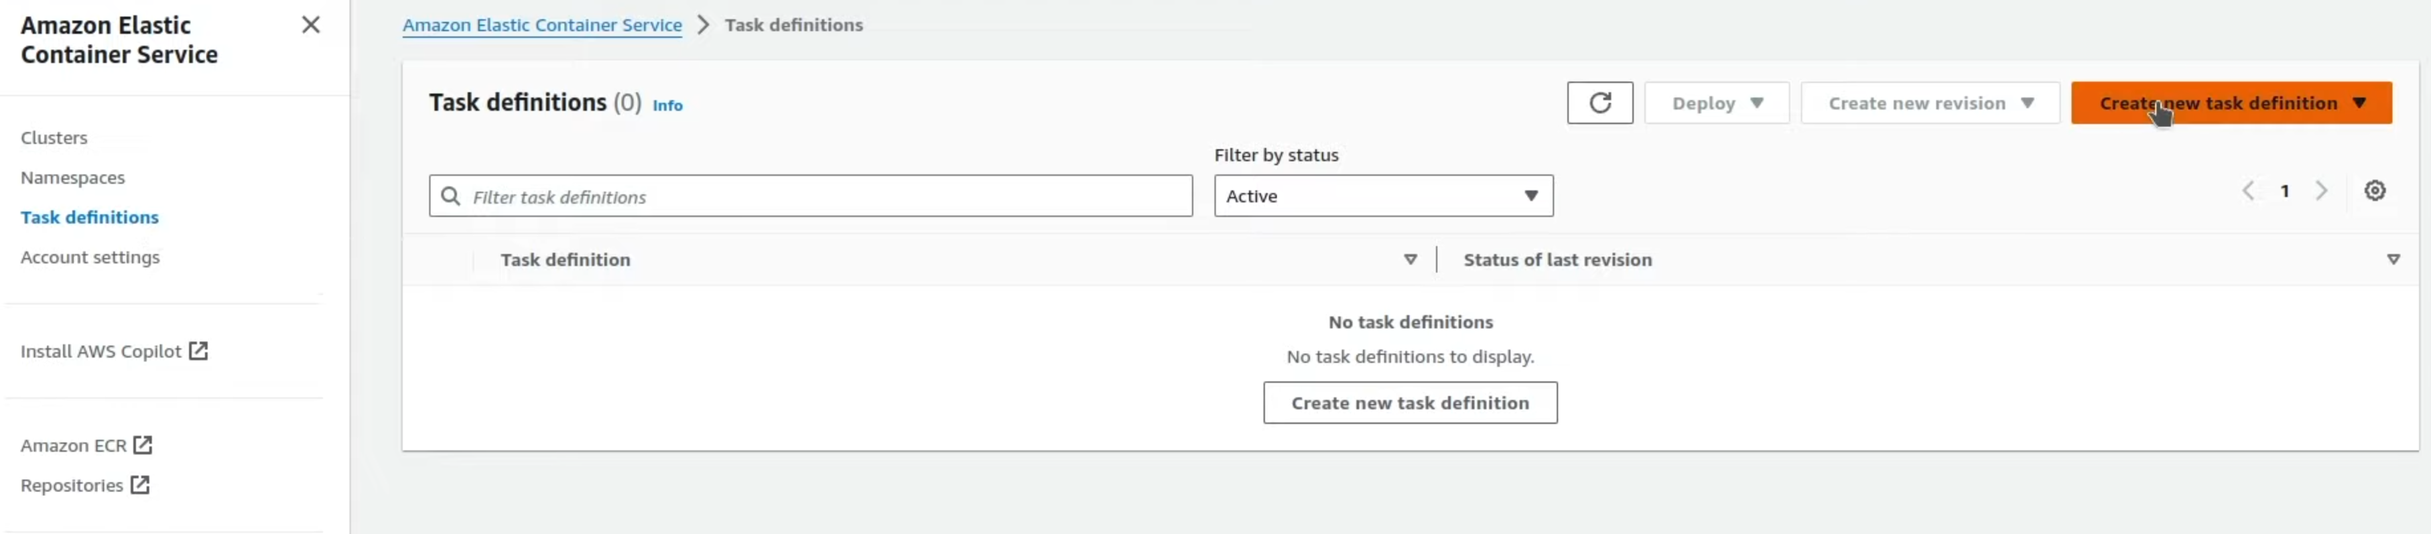The height and width of the screenshot is (534, 2431).
Task: Click external link icon next to Amazon ECR
Action: pyautogui.click(x=143, y=444)
